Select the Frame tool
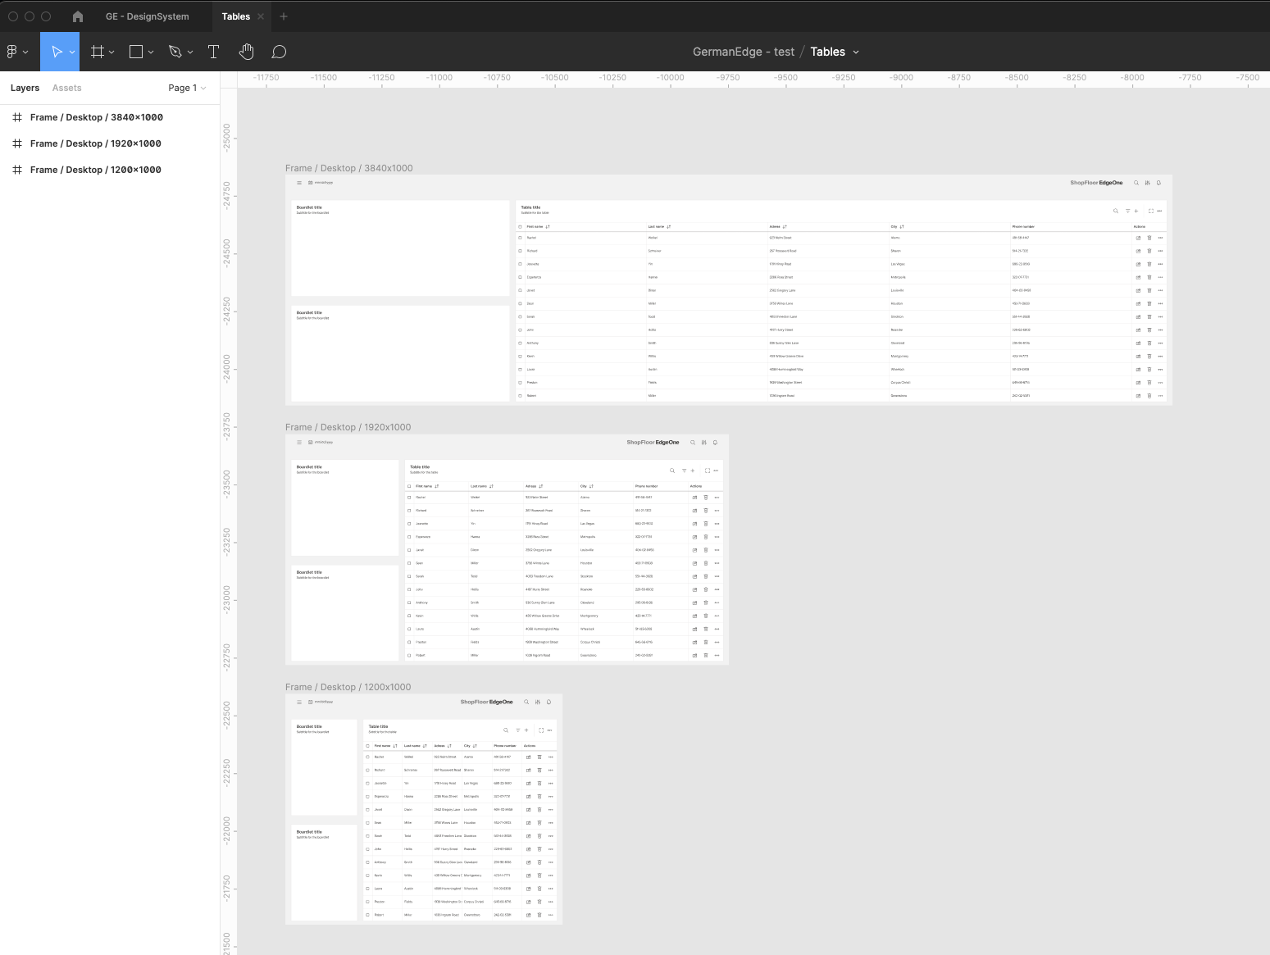The width and height of the screenshot is (1270, 955). 98,52
